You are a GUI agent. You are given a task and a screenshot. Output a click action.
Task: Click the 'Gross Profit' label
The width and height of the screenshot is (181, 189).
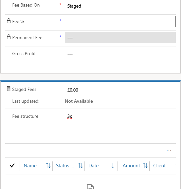tap(24, 53)
